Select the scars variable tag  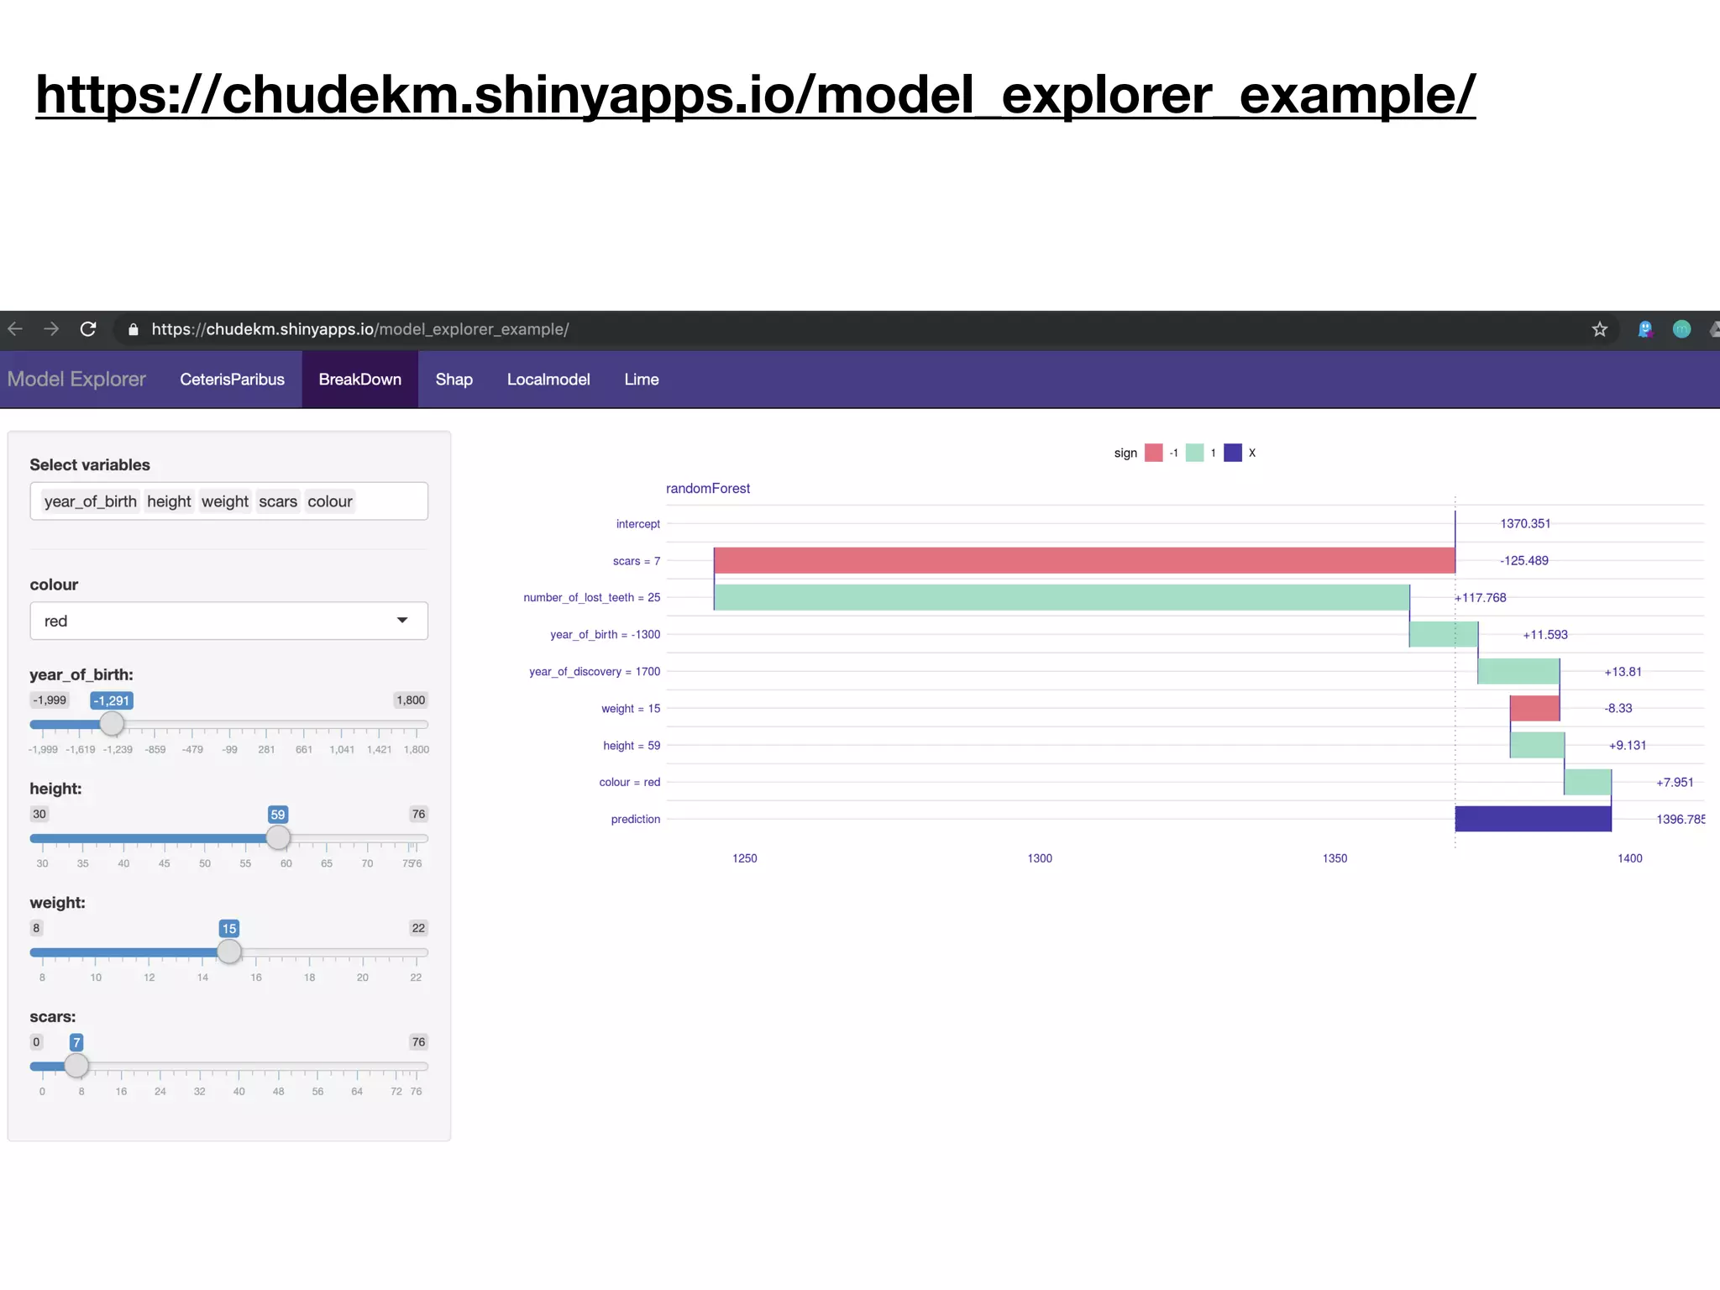click(x=278, y=501)
